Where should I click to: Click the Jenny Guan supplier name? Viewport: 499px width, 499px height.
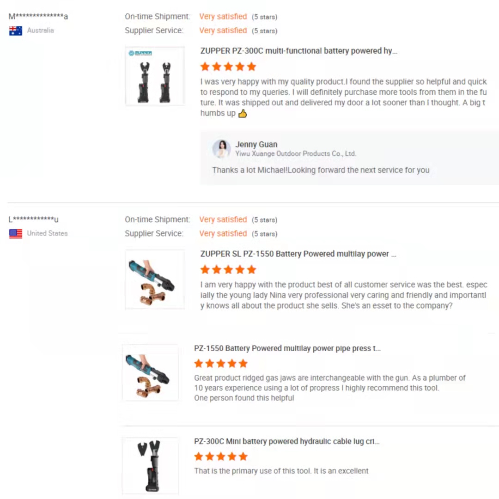tap(256, 145)
